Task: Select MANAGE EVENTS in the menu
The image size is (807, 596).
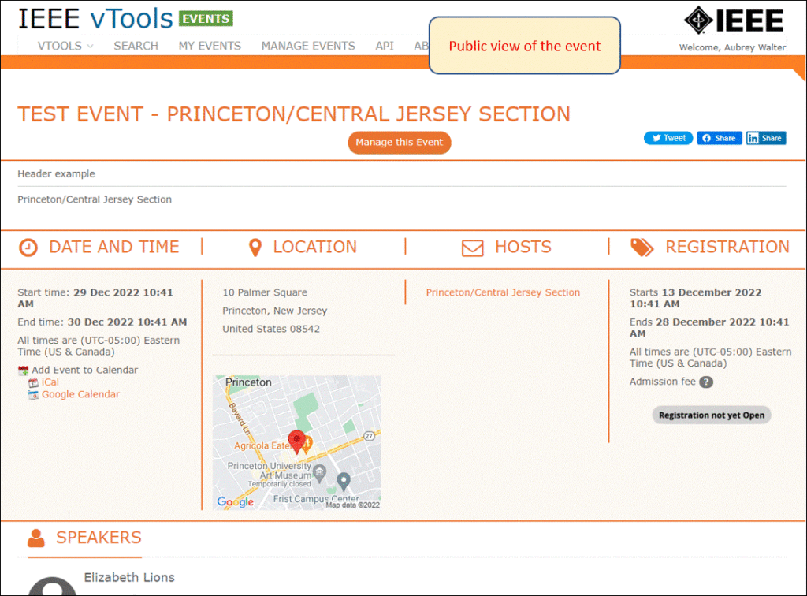Action: coord(307,46)
